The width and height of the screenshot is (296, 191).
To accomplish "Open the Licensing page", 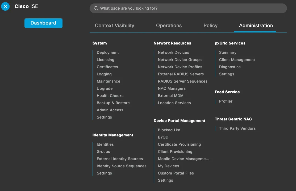I will click(105, 60).
